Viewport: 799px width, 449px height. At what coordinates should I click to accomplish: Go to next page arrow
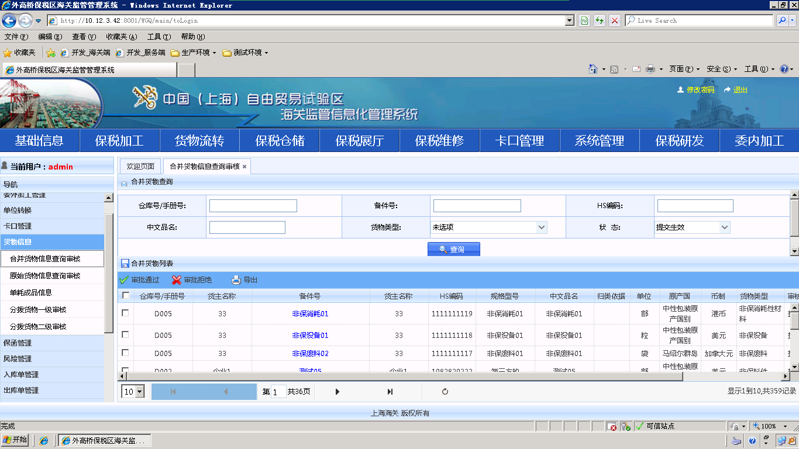pyautogui.click(x=337, y=392)
